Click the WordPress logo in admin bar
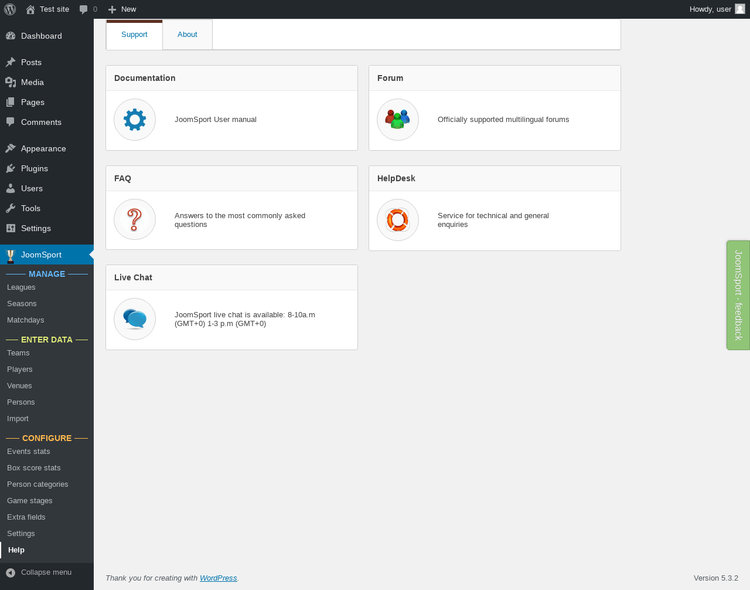The width and height of the screenshot is (750, 590). [x=10, y=9]
